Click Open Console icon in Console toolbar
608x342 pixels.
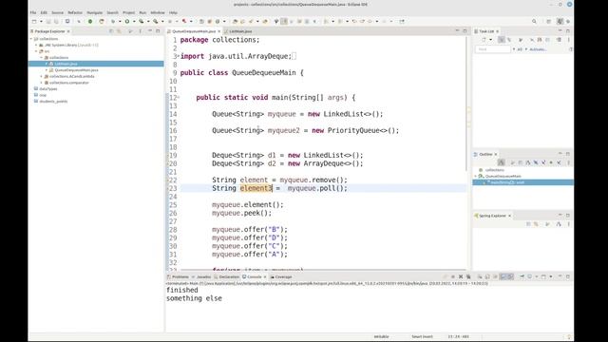click(544, 276)
